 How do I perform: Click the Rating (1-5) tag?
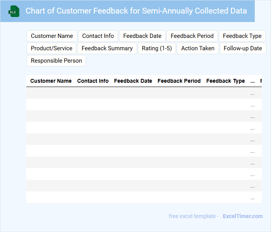tap(157, 48)
